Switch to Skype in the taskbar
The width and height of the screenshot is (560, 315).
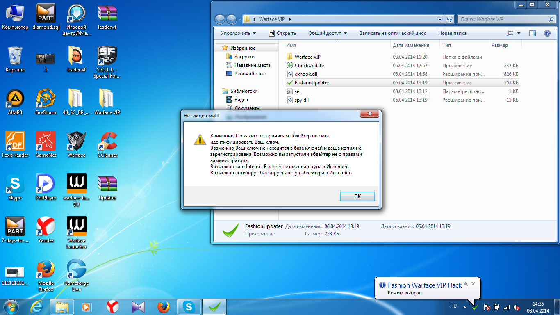click(189, 306)
